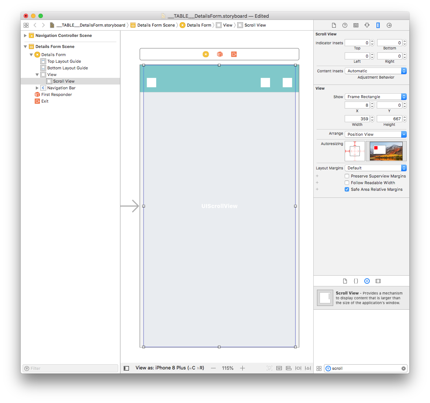Click Indicator Insets Top stepper
Viewport: 430px width, 403px height.
point(372,43)
